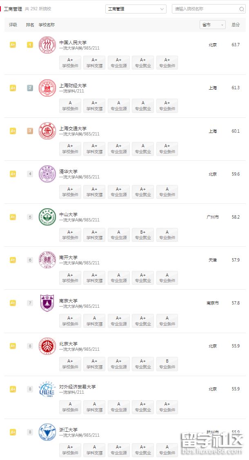Click 专业条件 B badge for 北京大学
The width and height of the screenshot is (249, 460).
click(167, 364)
